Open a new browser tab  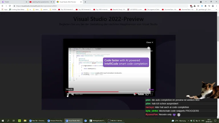(x=85, y=2)
